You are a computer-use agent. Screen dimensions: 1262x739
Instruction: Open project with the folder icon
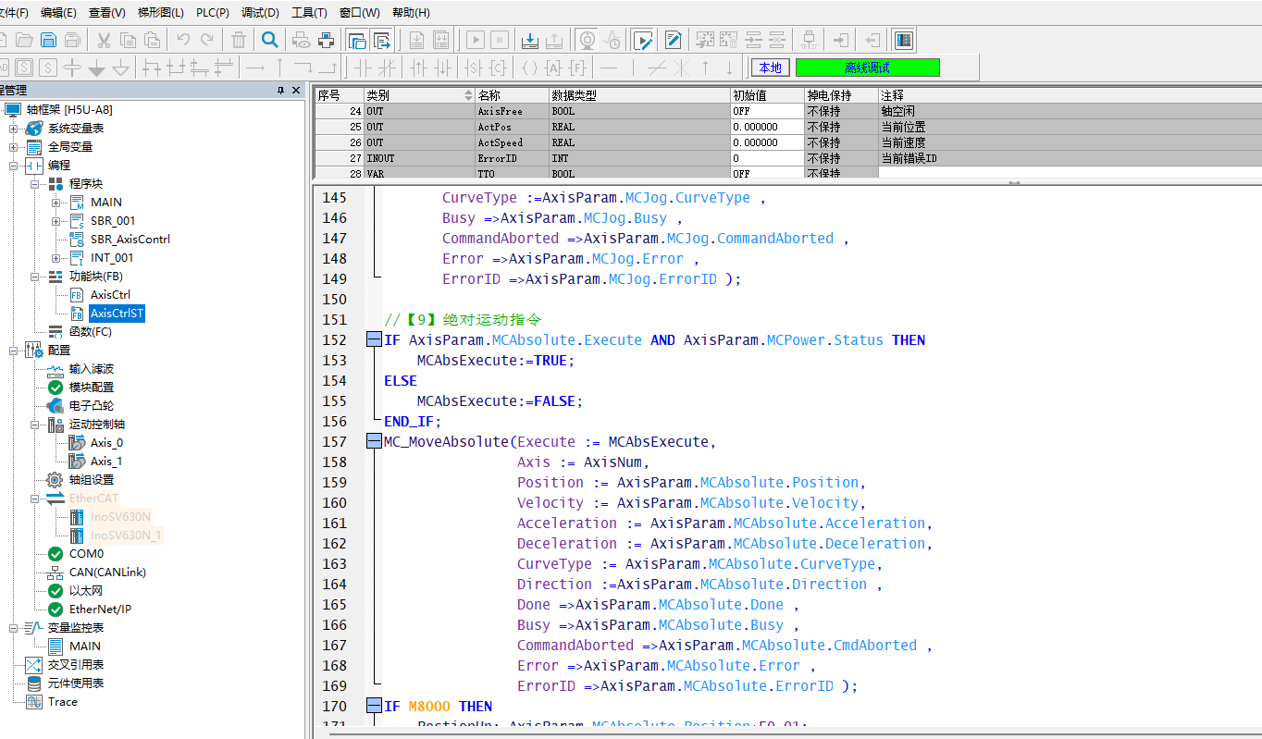25,40
